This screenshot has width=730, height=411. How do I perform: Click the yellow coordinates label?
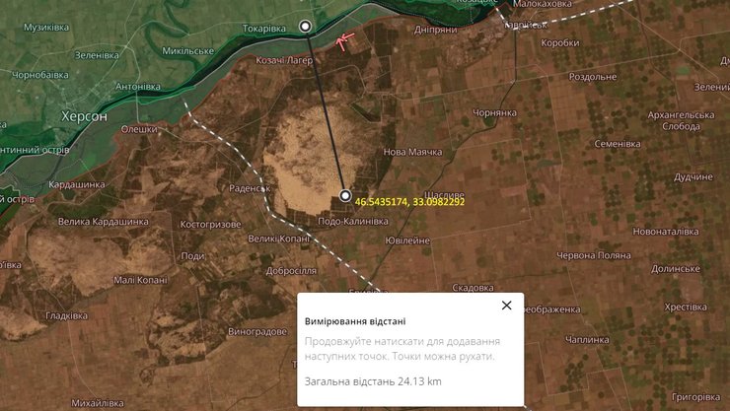point(408,201)
